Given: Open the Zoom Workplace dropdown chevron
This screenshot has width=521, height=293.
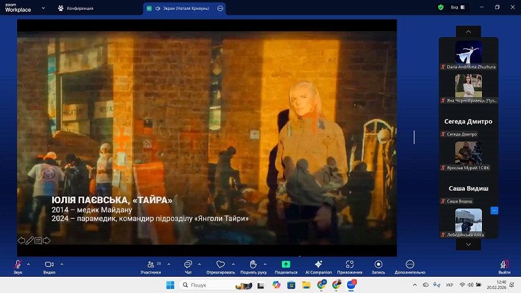Looking at the screenshot, I should 42,8.
